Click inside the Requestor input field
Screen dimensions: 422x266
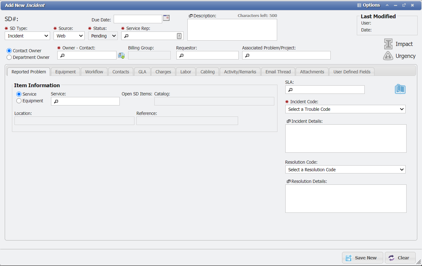[207, 55]
